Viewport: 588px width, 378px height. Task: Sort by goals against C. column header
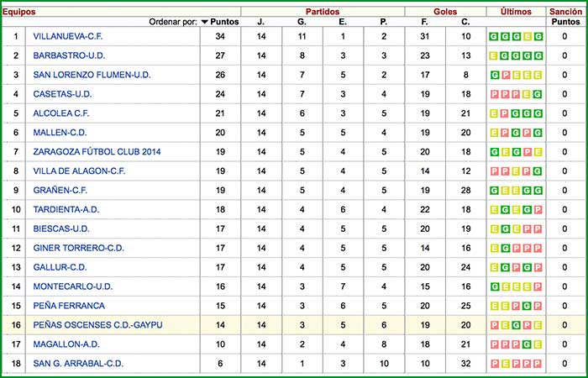(466, 22)
